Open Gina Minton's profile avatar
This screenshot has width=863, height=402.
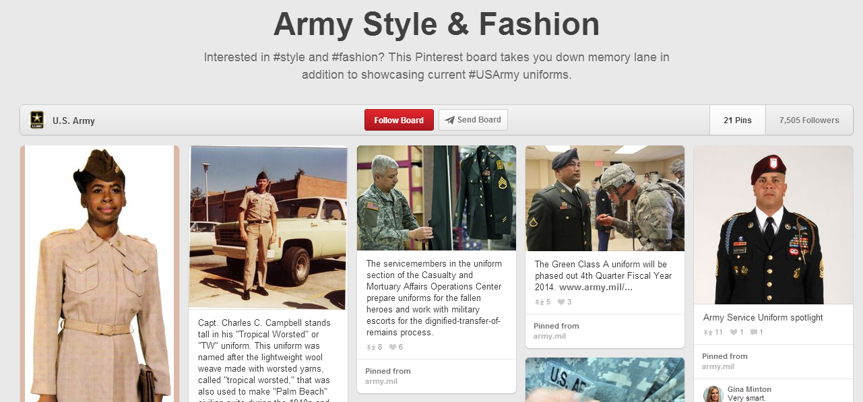pos(713,394)
